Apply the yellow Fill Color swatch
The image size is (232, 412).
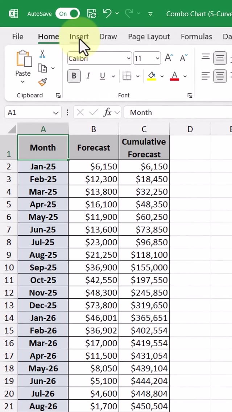[152, 76]
